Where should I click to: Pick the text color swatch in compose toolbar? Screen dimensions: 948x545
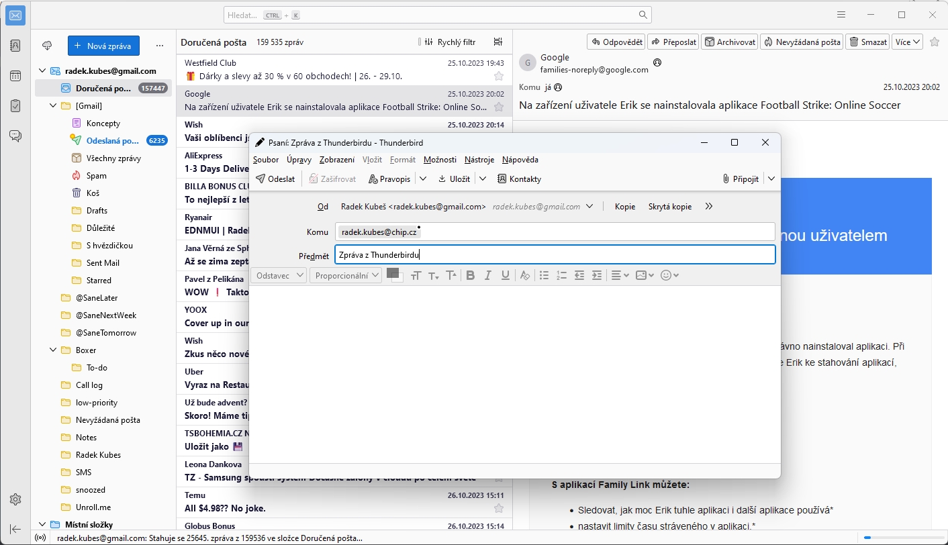pos(393,272)
